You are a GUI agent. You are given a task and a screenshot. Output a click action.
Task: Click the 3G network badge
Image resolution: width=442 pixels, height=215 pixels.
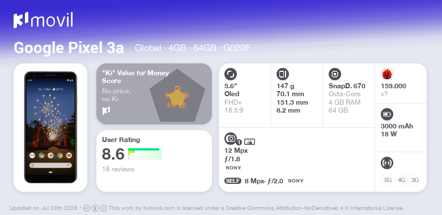(415, 180)
